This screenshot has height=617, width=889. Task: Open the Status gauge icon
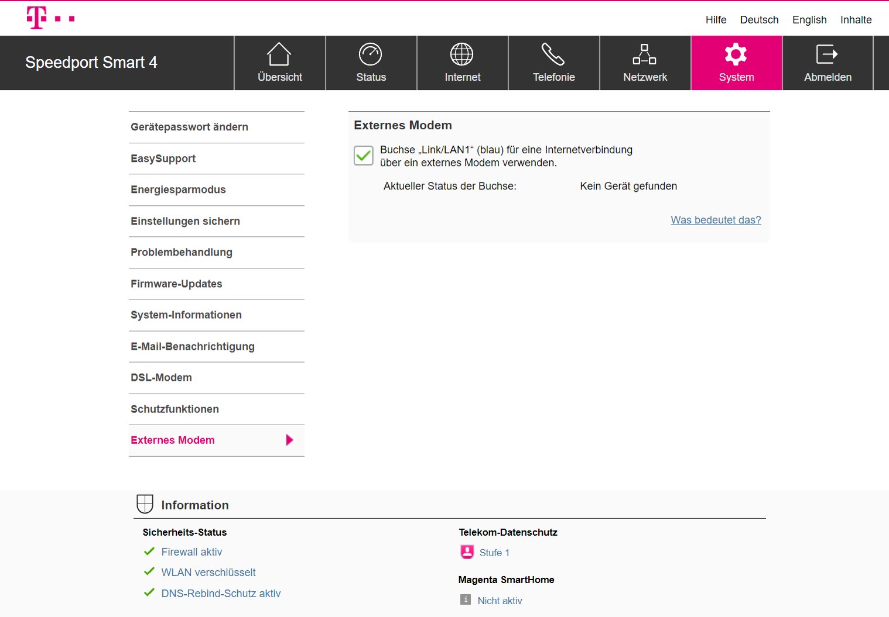[371, 54]
